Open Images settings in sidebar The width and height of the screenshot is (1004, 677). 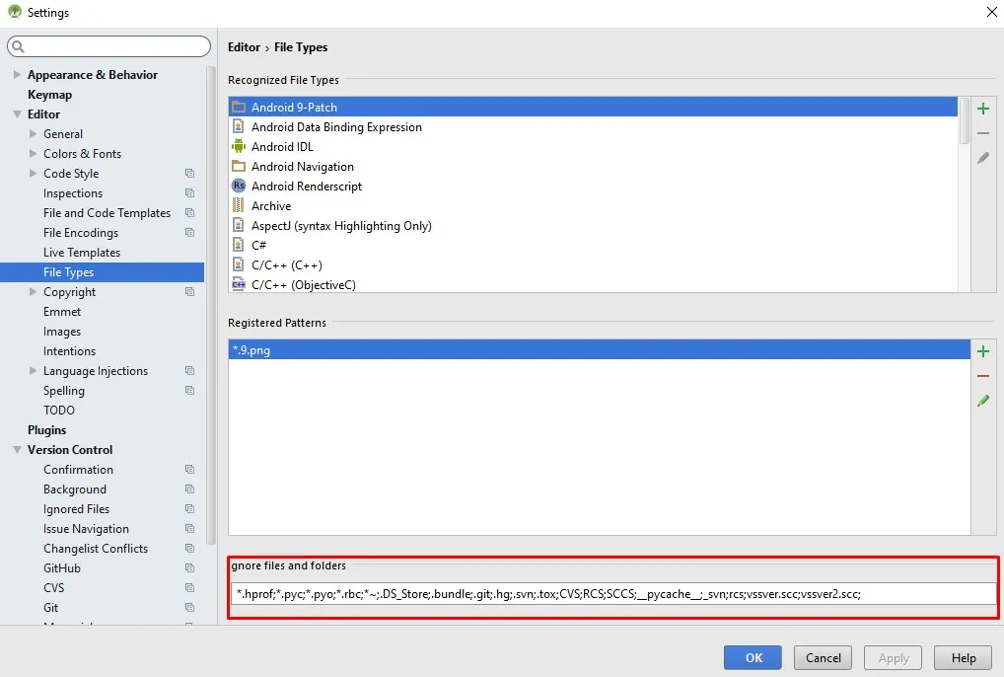click(x=62, y=332)
